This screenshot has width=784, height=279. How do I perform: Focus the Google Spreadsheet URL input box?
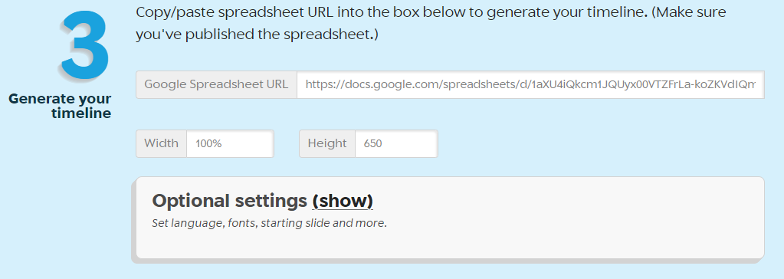(x=530, y=84)
